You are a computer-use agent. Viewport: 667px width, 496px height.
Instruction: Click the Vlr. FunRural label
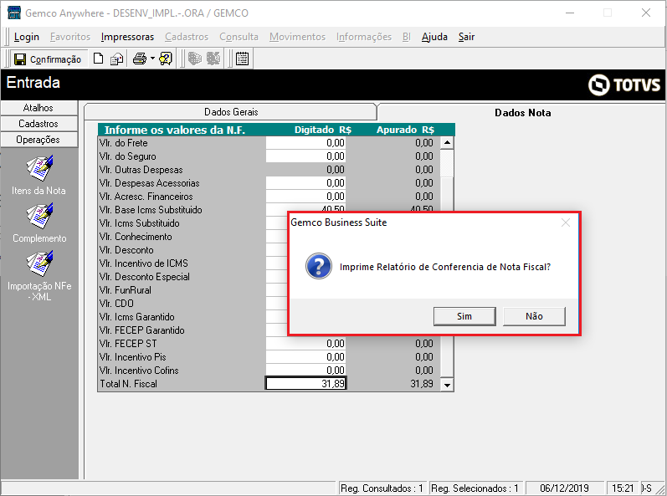(x=125, y=290)
